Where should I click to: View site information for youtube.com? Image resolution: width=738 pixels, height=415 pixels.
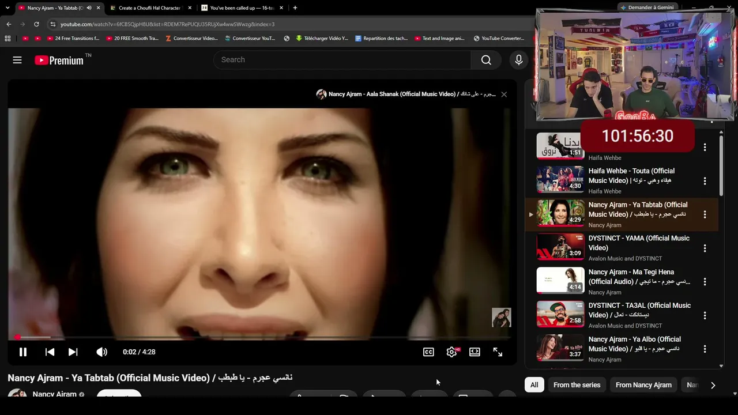click(x=52, y=24)
